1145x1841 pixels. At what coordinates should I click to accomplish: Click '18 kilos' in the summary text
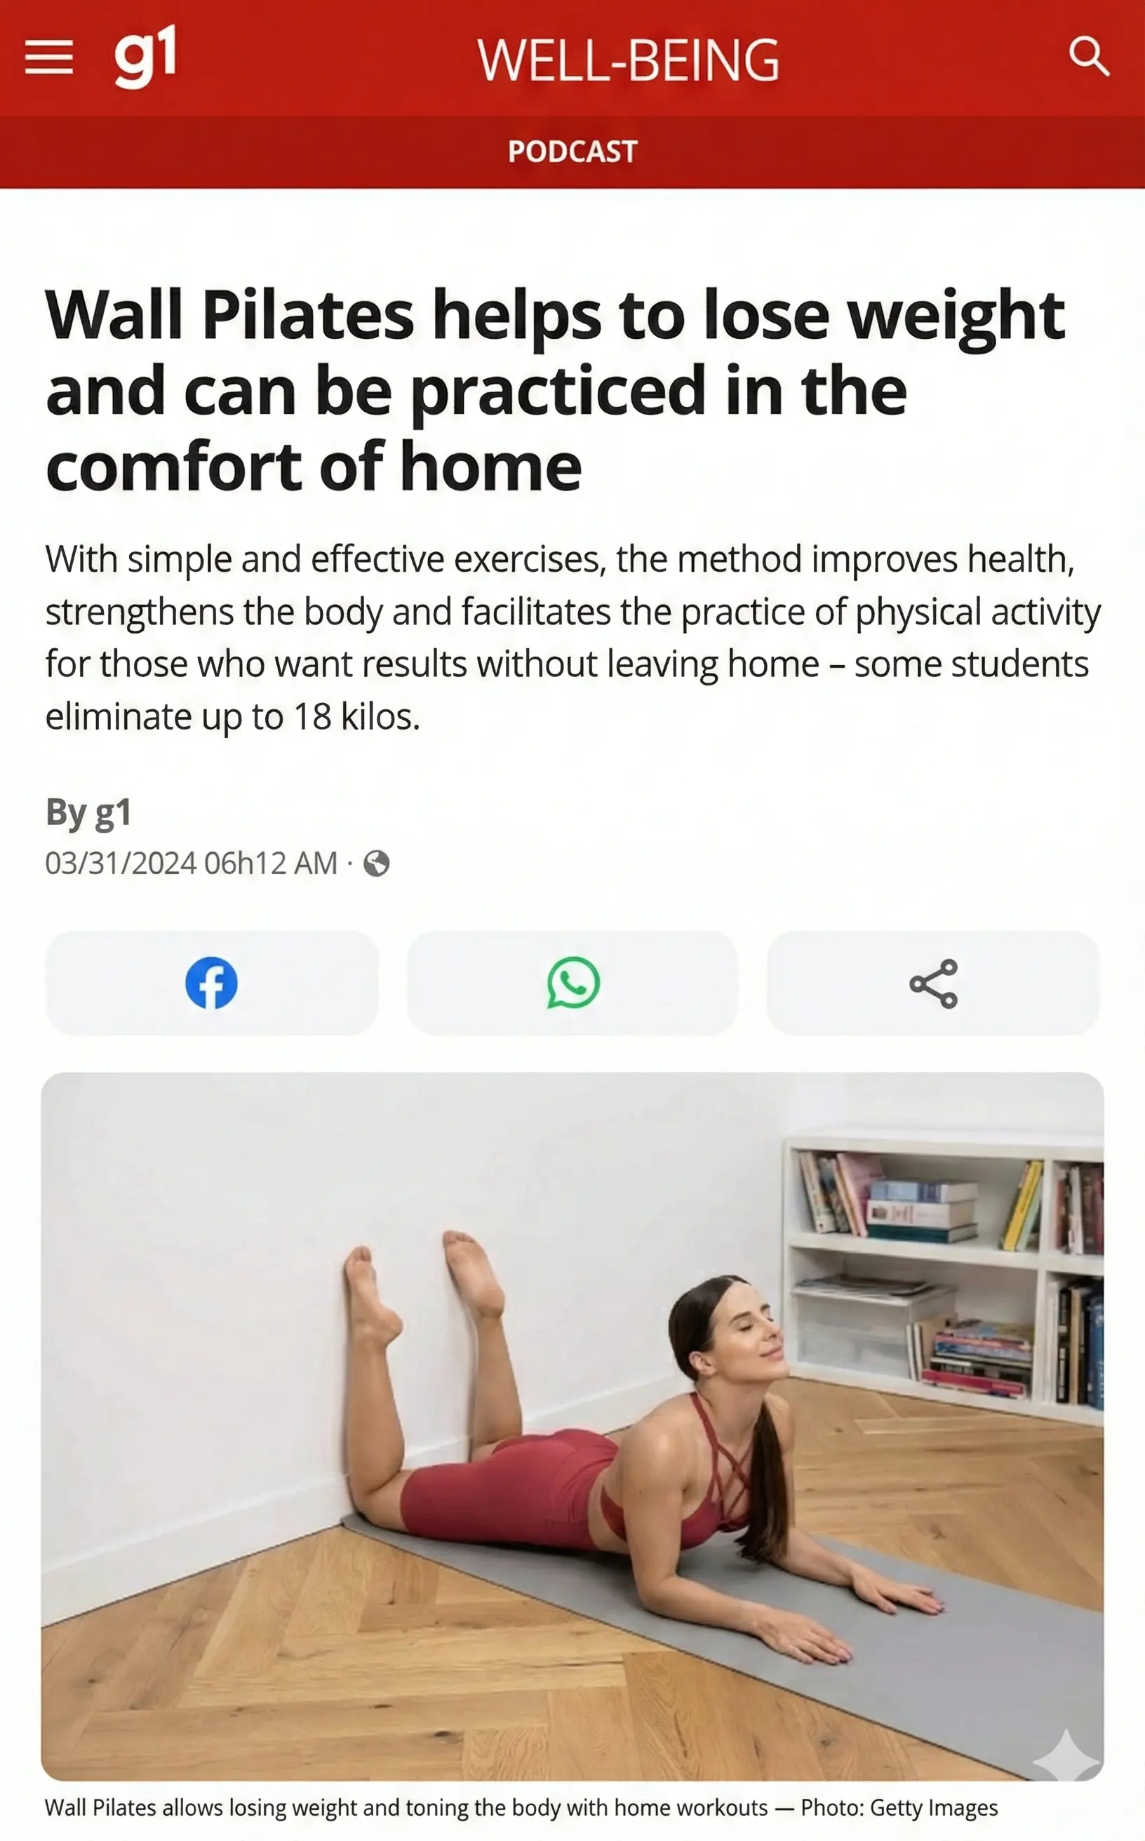point(356,716)
